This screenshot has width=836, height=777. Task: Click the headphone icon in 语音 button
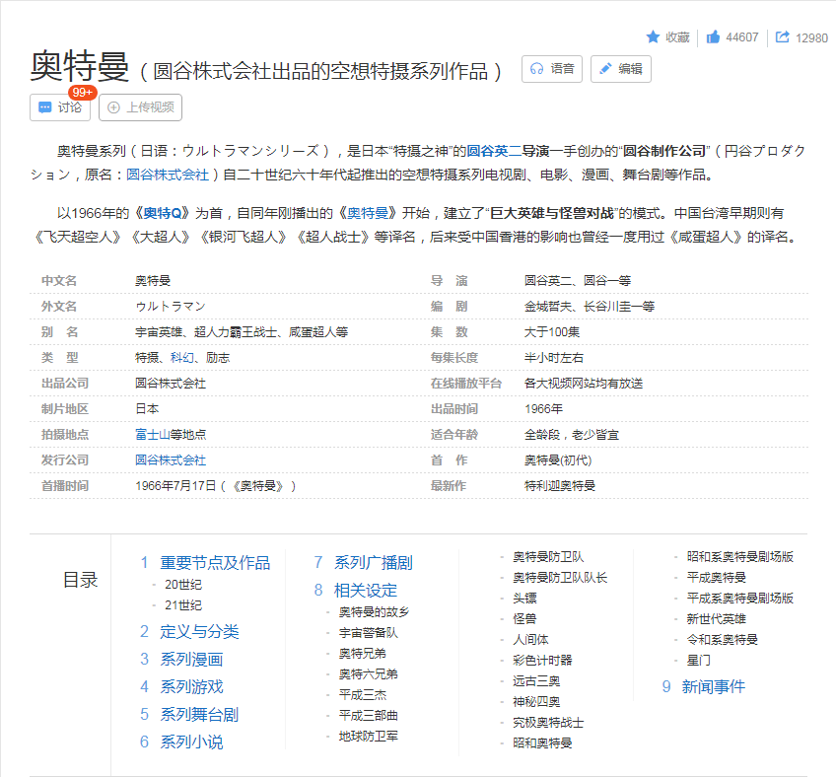pos(536,69)
